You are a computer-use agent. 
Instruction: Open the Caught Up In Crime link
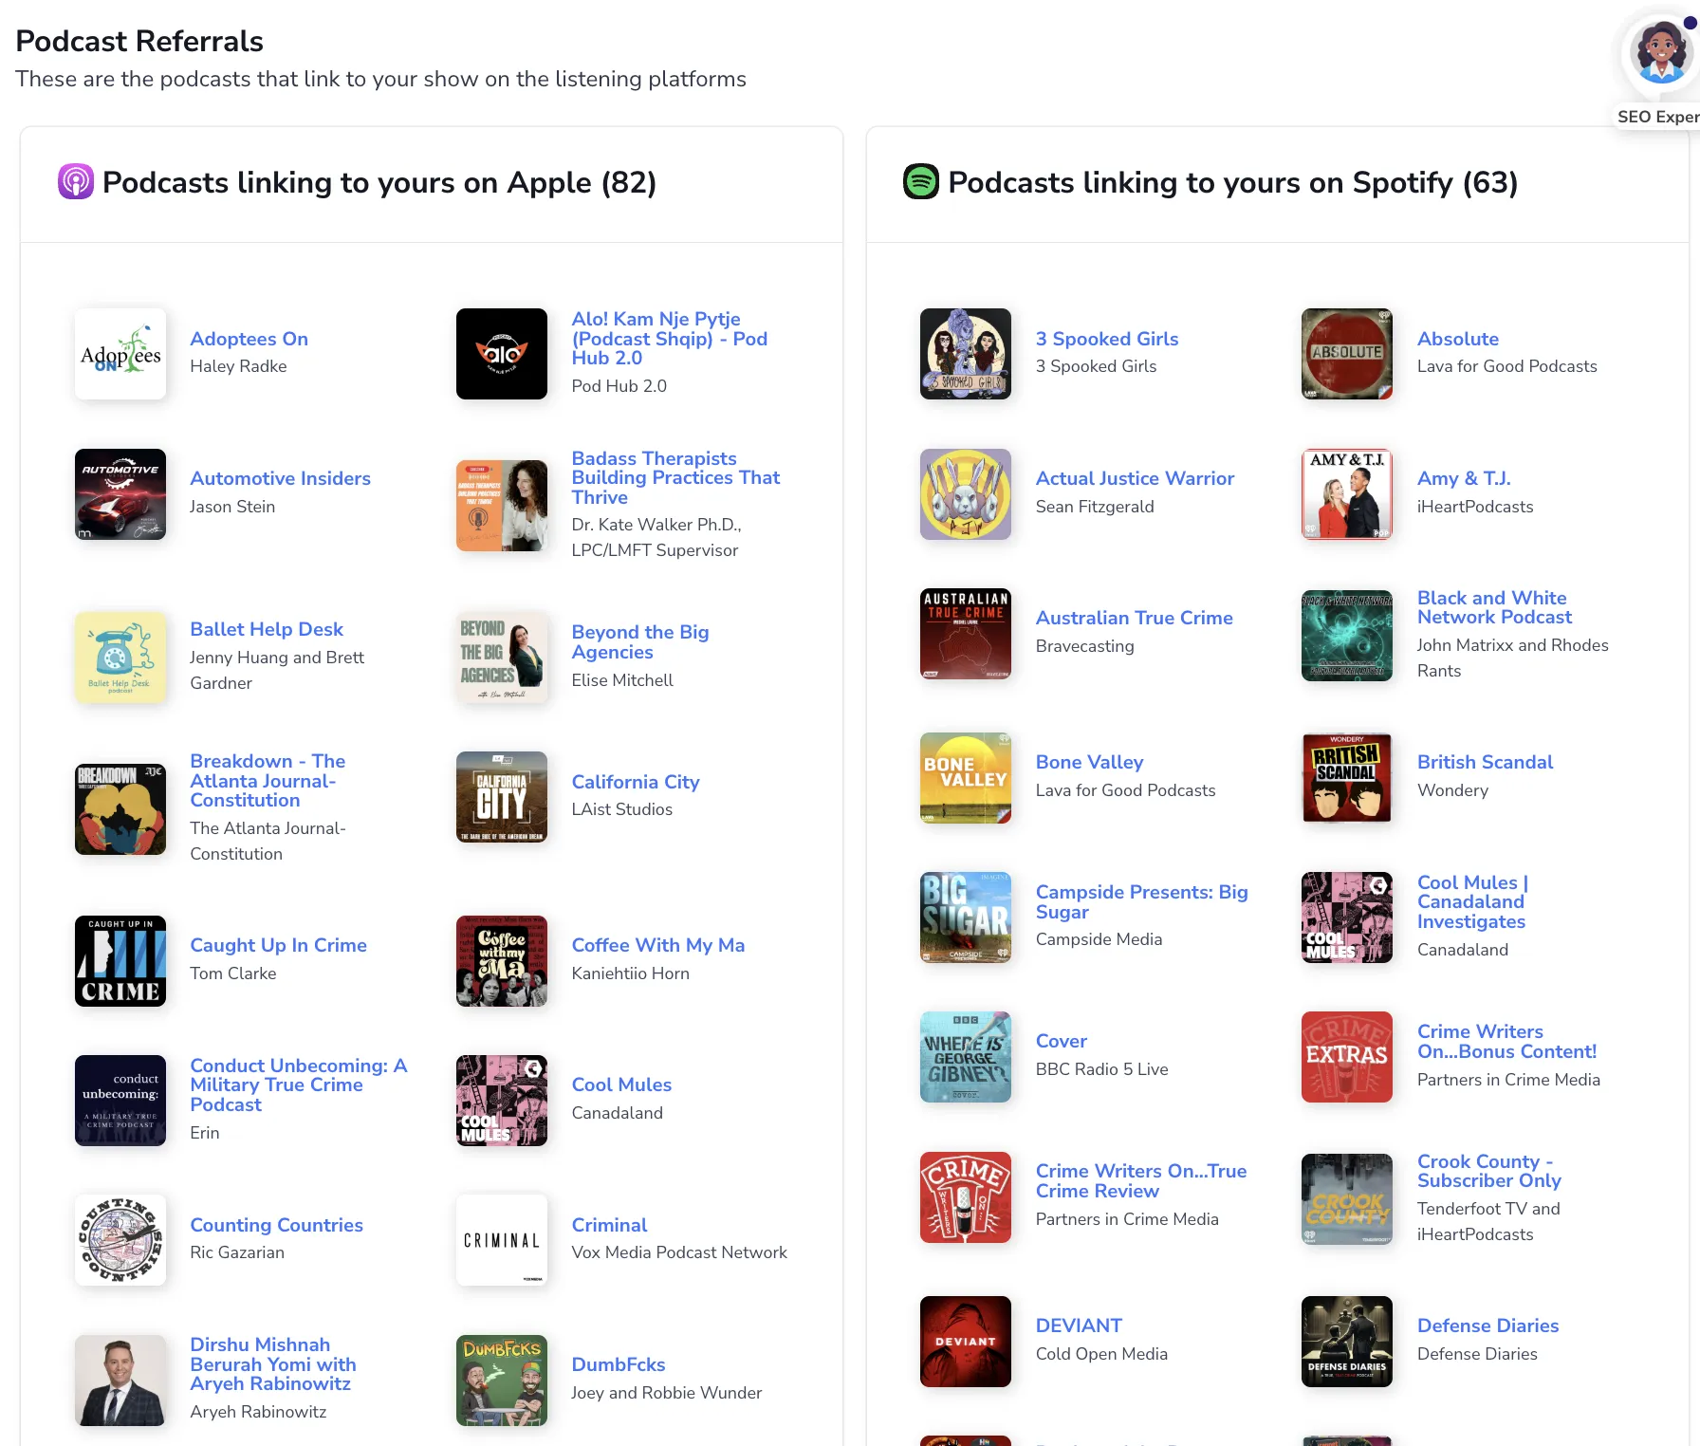pos(278,945)
